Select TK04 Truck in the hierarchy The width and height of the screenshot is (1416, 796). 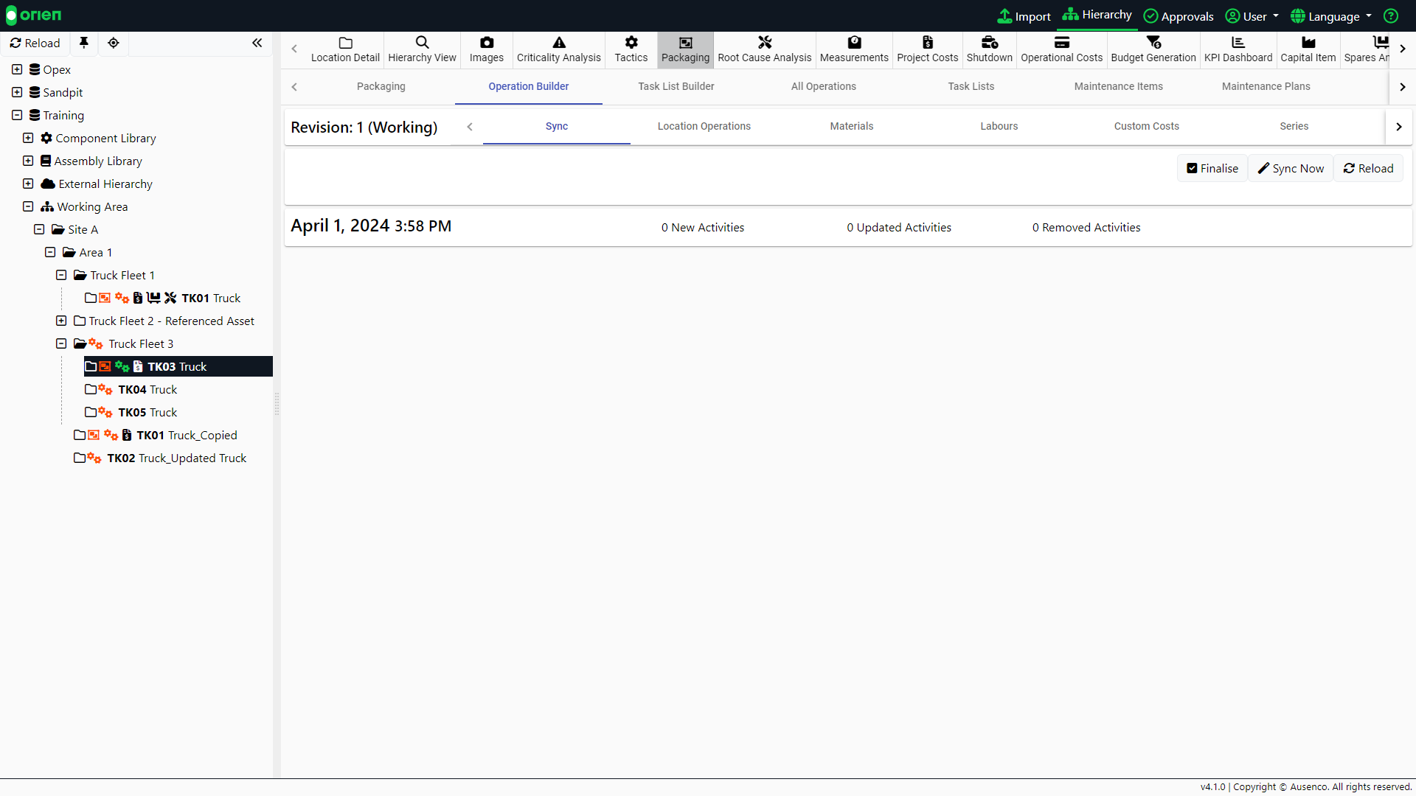click(x=147, y=389)
